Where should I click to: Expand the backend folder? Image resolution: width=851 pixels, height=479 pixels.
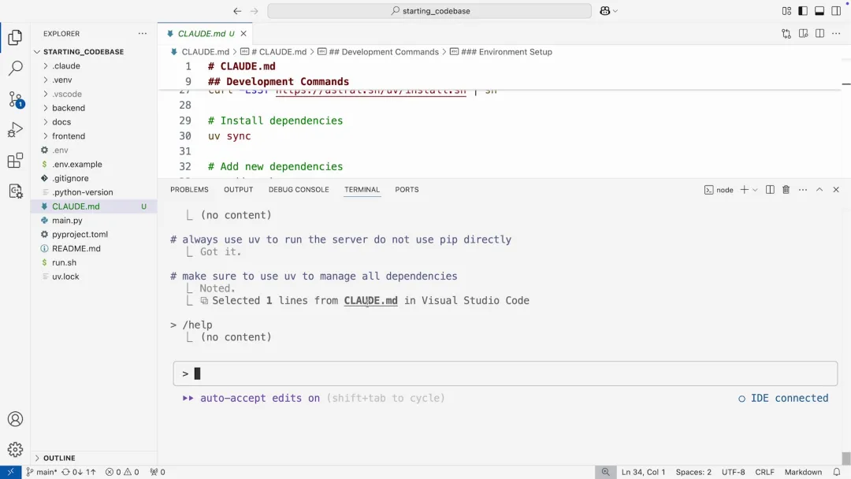69,108
